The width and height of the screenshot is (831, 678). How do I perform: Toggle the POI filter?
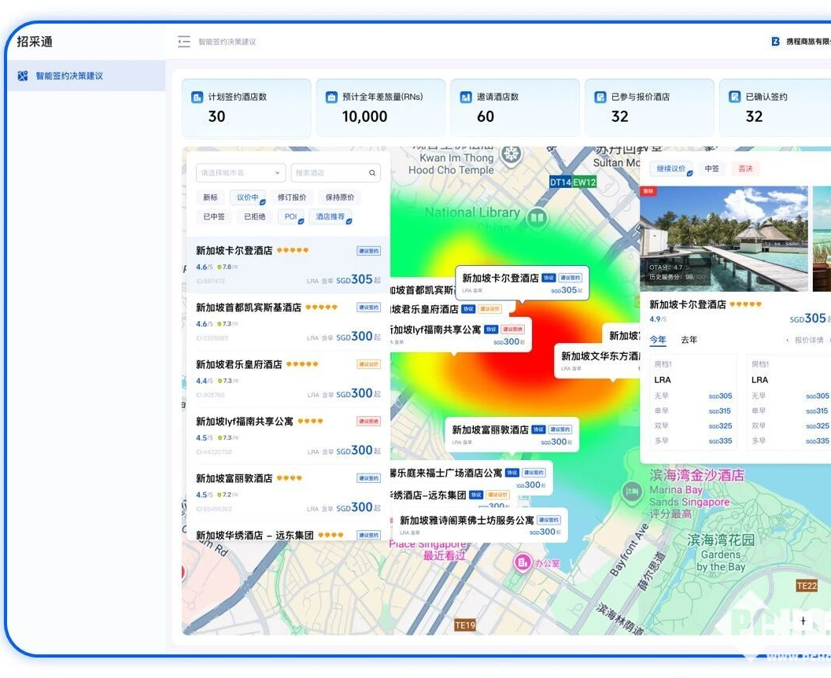pyautogui.click(x=290, y=216)
